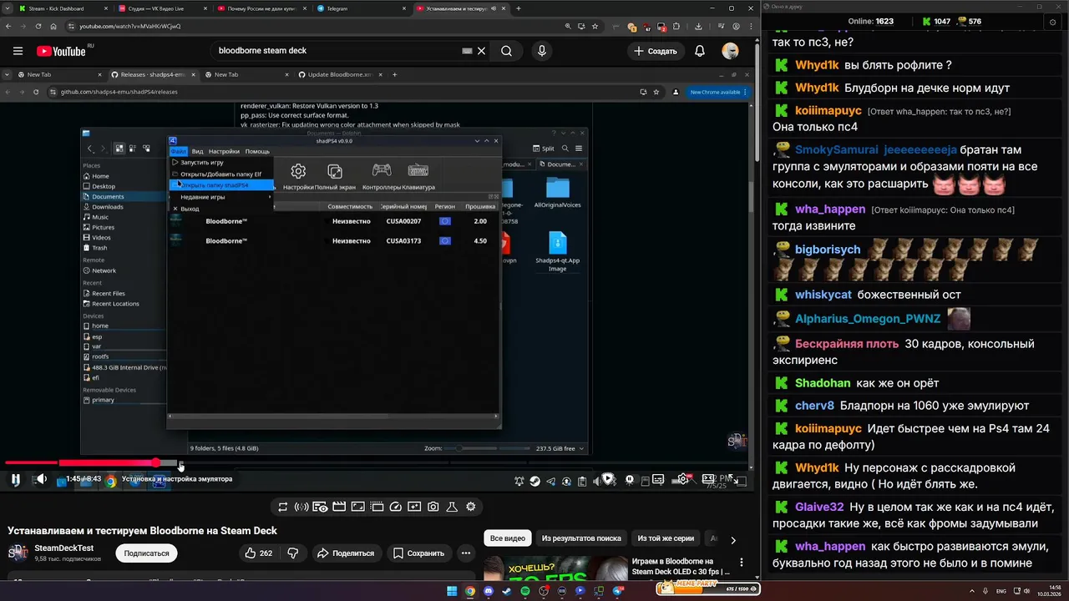Subscribe with Подписаться button
This screenshot has width=1069, height=601.
tap(147, 553)
